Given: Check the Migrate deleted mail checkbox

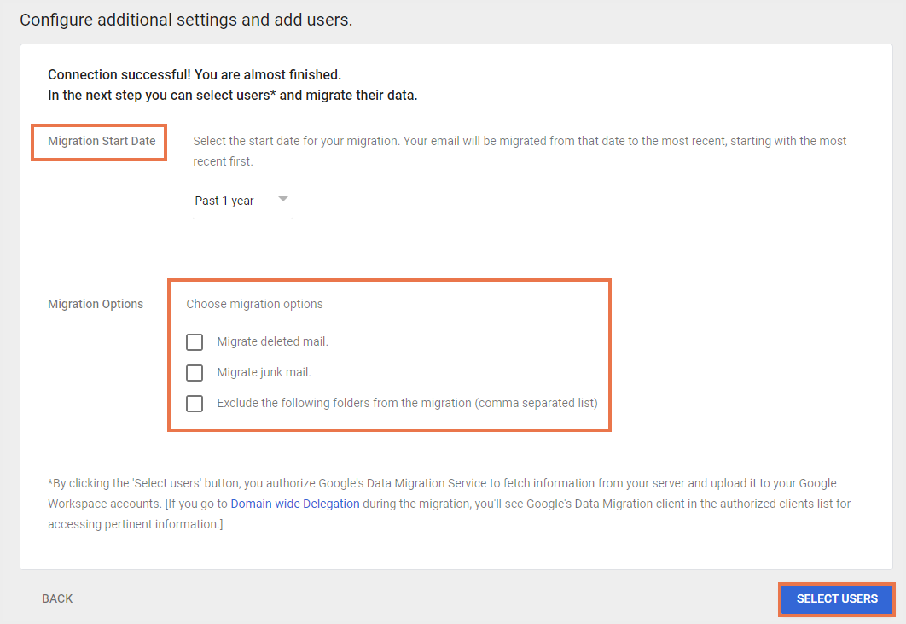Looking at the screenshot, I should [x=195, y=342].
